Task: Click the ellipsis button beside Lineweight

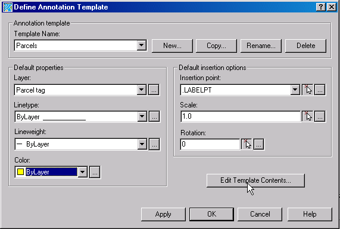Action: [154, 144]
